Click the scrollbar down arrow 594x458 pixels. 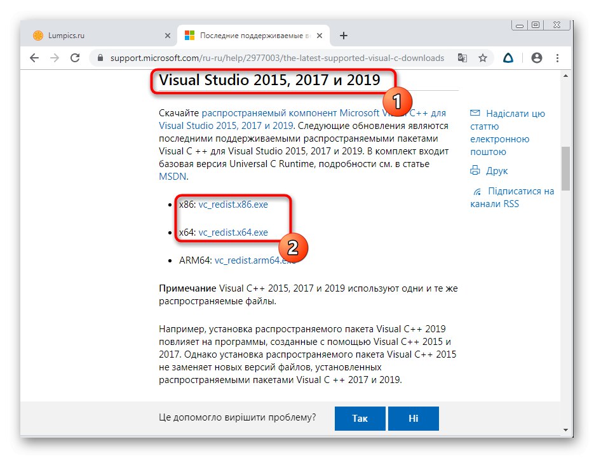pyautogui.click(x=565, y=430)
